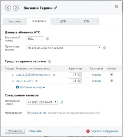Click the Отменить link

click(x=35, y=131)
